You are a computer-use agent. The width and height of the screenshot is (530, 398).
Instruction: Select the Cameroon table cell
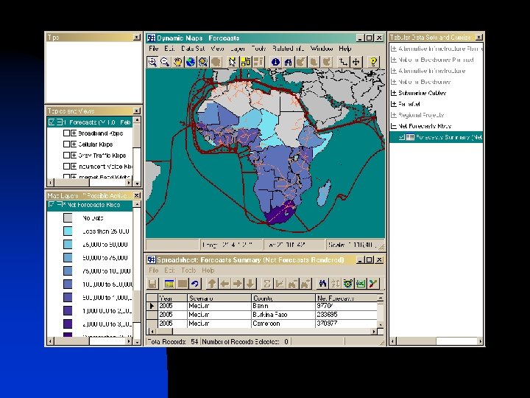(283, 324)
